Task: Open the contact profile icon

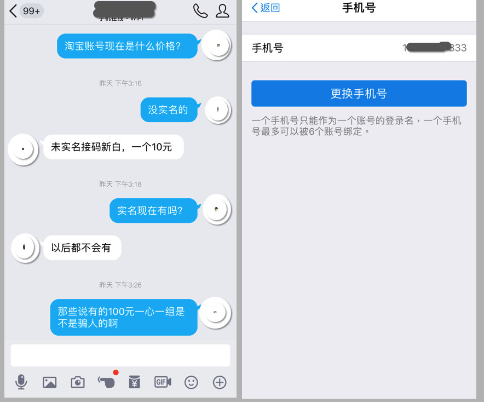Action: coord(222,11)
